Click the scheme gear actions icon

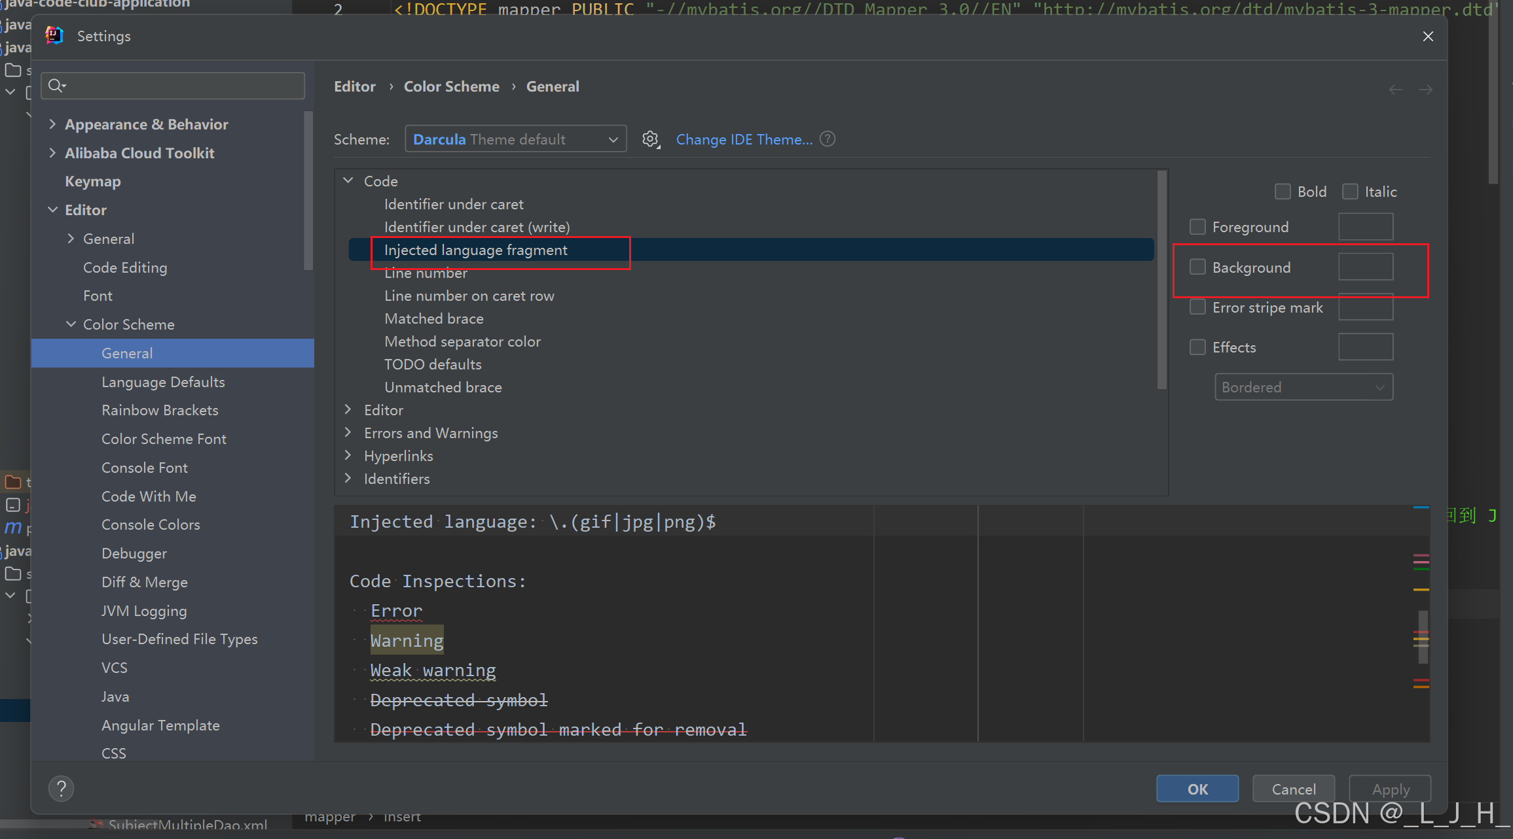pos(650,139)
